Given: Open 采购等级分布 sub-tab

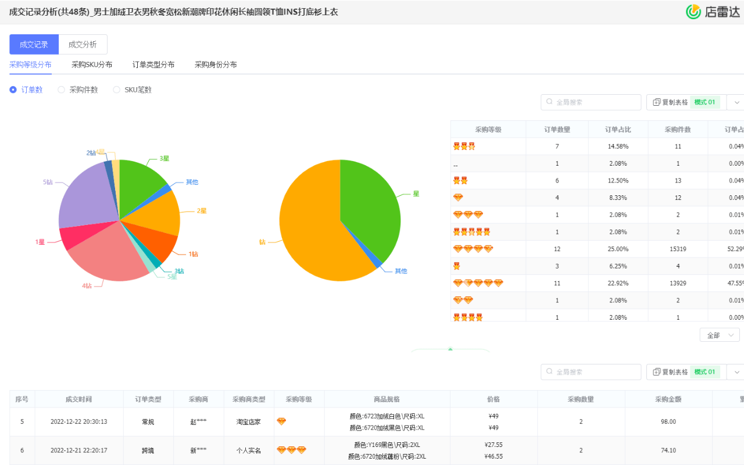Looking at the screenshot, I should point(30,65).
